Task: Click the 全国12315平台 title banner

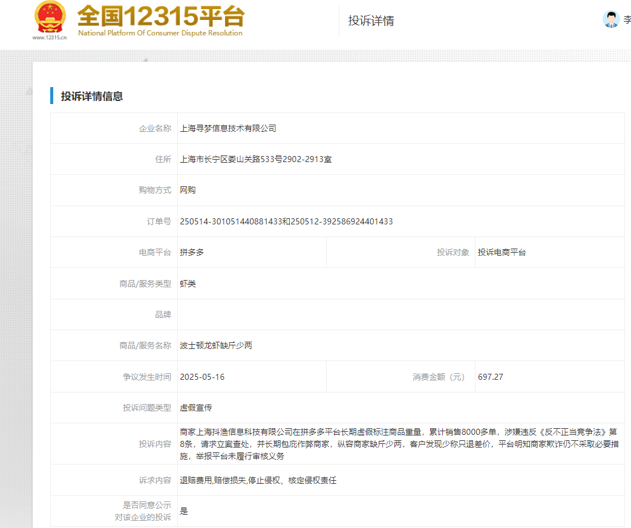Action: pos(161,16)
